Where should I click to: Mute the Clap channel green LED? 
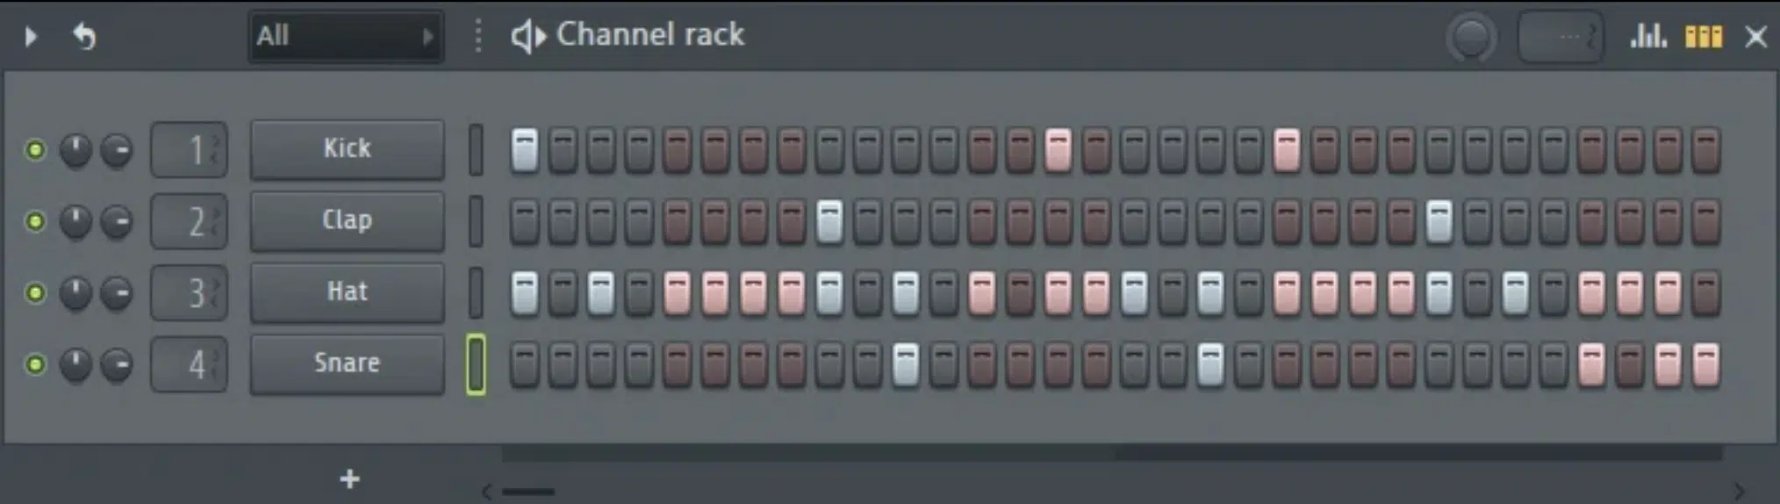[x=35, y=221]
